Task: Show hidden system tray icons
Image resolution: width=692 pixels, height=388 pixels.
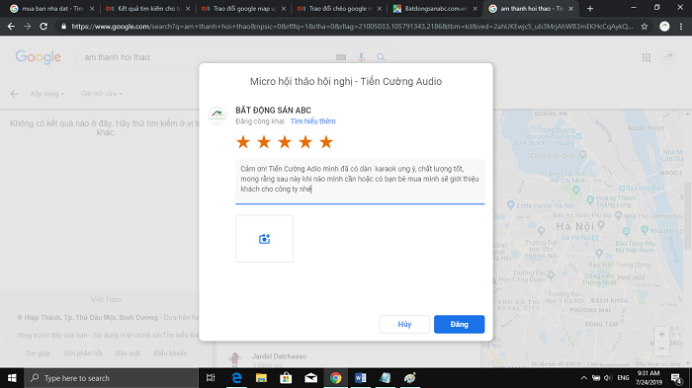Action: (x=584, y=378)
